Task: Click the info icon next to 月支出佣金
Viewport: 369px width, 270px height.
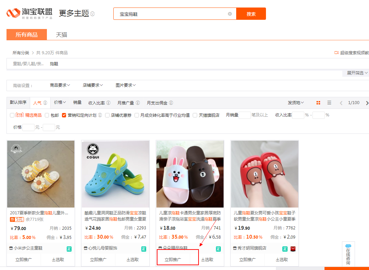Action: (x=171, y=103)
